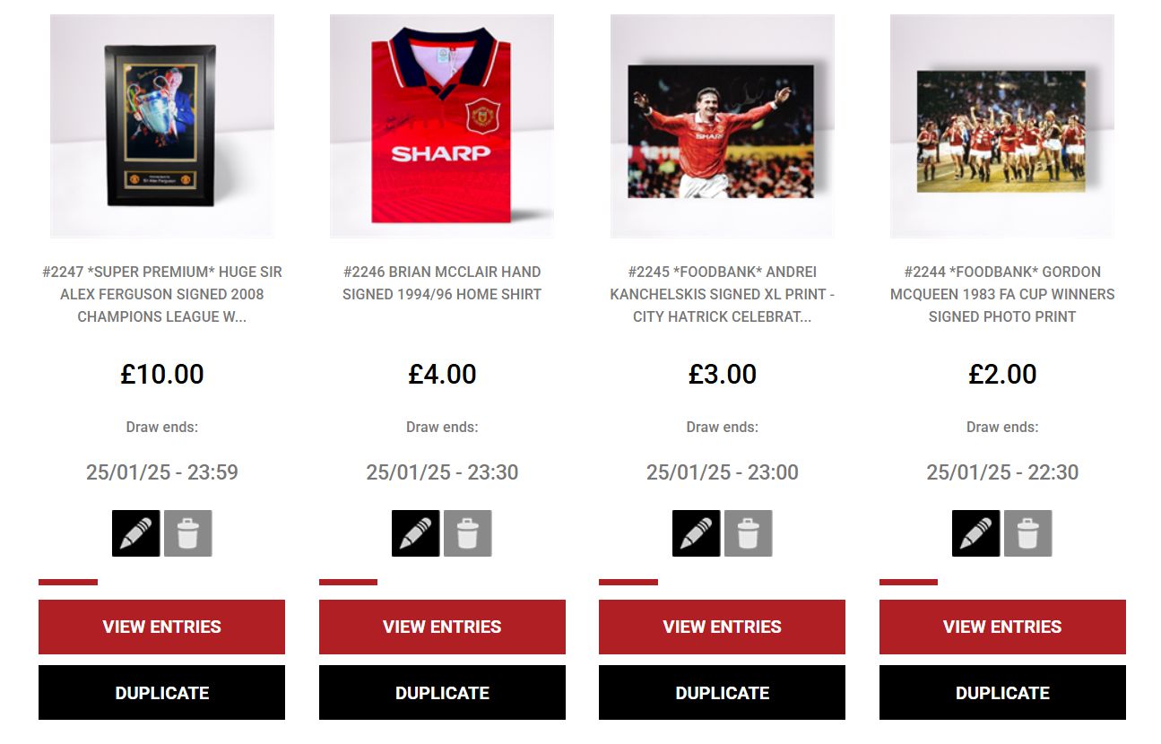The width and height of the screenshot is (1161, 744).
Task: View entries for the £10.00 Ferguson draw
Action: [x=161, y=627]
